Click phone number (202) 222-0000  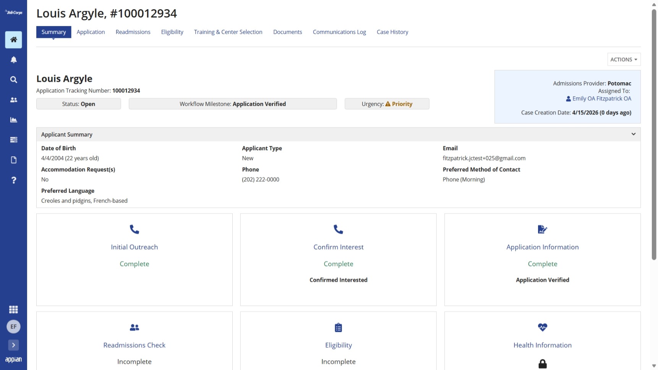pyautogui.click(x=261, y=180)
